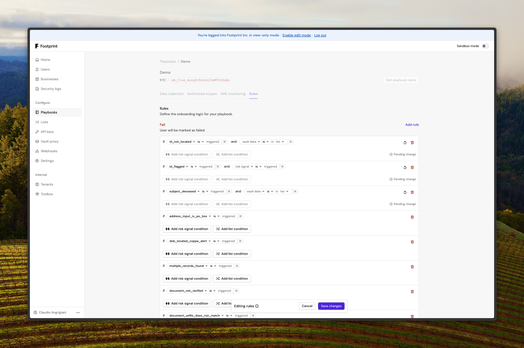Remove the subject_deceased triggered condition
The image size is (524, 348).
229,191
